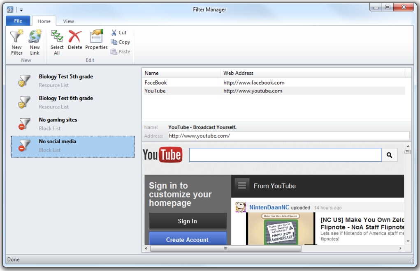Click the http://www.youtube.com address cell

pyautogui.click(x=253, y=91)
